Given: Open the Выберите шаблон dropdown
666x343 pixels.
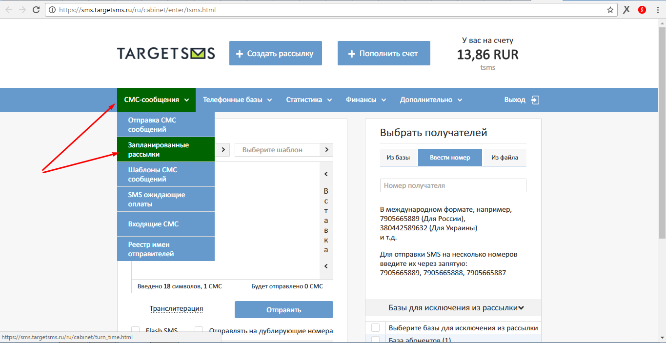Looking at the screenshot, I should (x=284, y=150).
